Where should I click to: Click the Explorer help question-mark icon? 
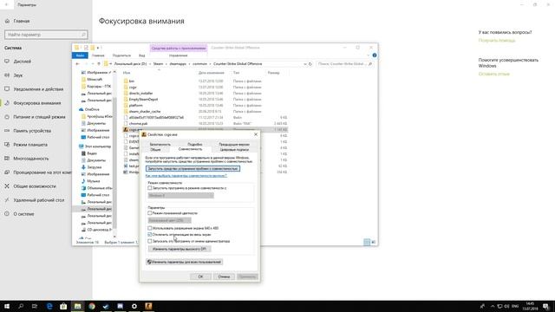click(375, 55)
